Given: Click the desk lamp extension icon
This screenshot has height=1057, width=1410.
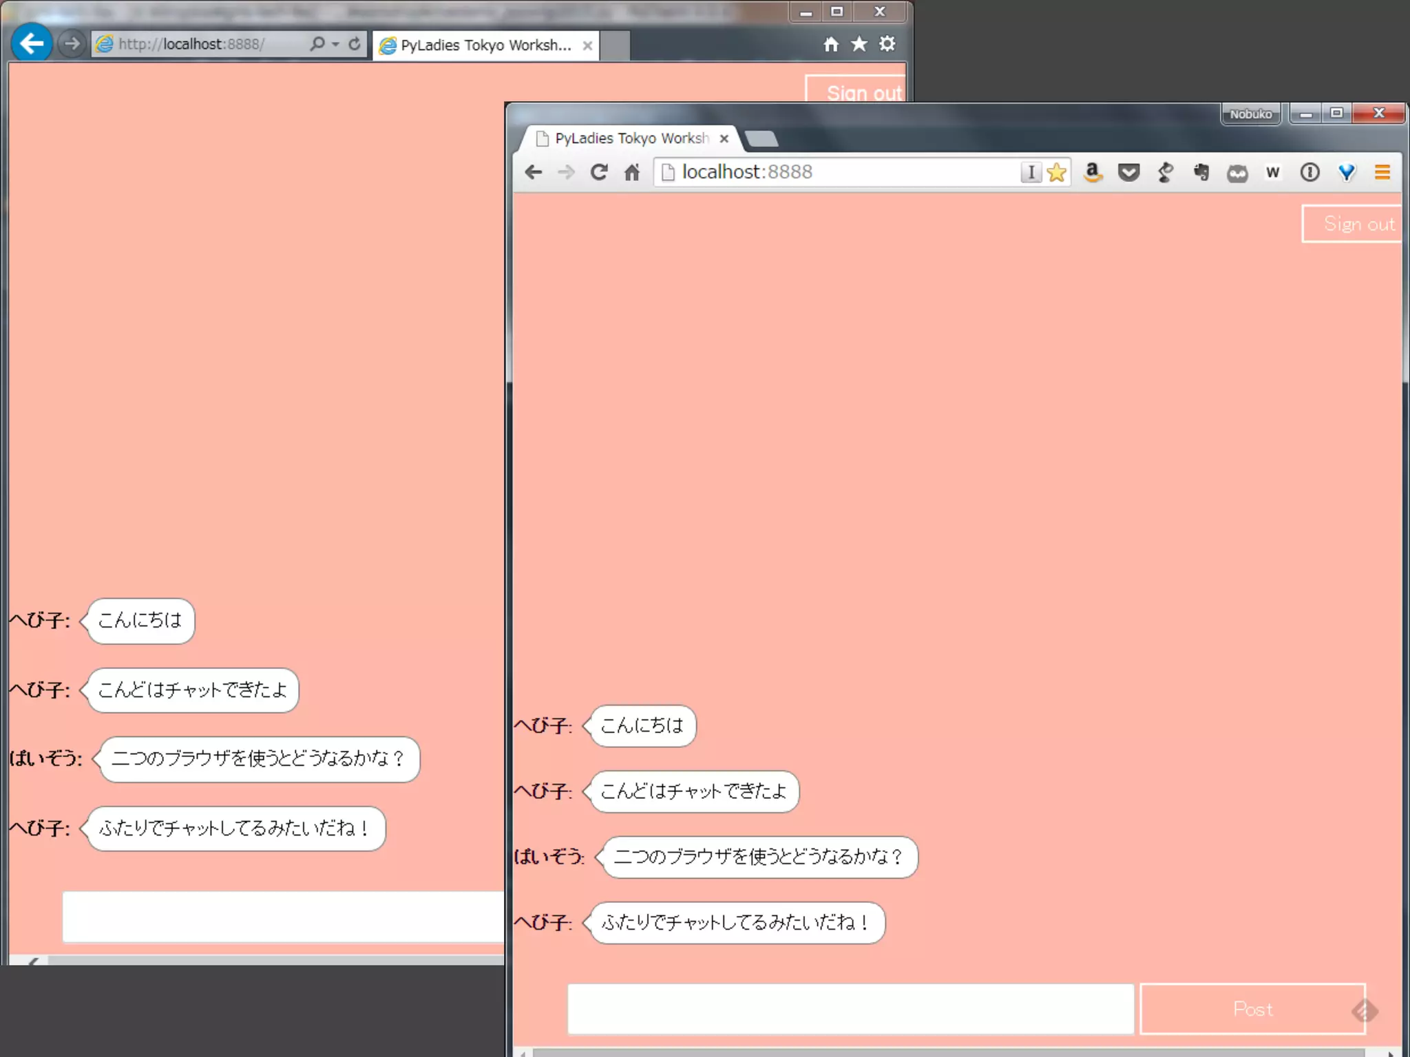Looking at the screenshot, I should 1165,172.
